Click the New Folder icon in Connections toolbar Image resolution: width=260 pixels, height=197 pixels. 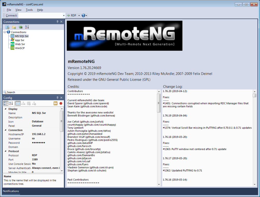pos(14,27)
